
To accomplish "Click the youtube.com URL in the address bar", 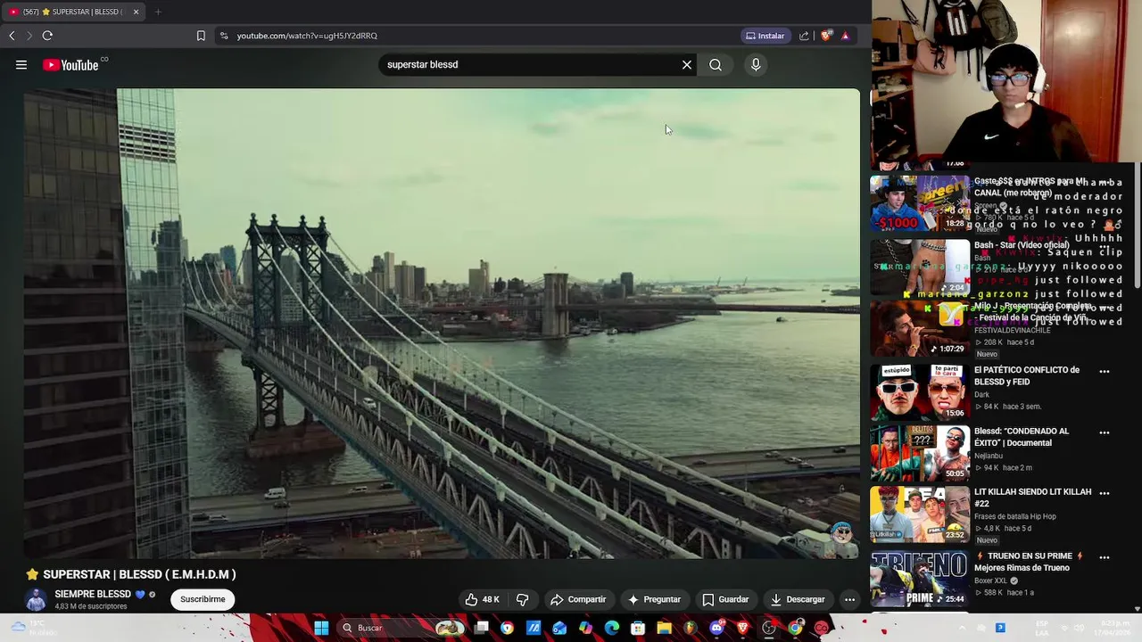I will point(307,36).
